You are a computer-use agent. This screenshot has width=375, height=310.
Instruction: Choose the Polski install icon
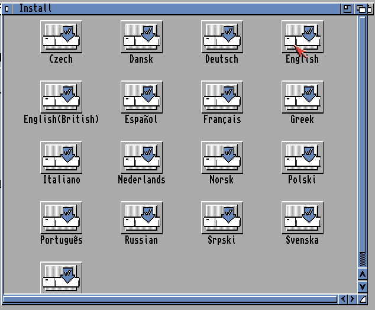(x=302, y=157)
